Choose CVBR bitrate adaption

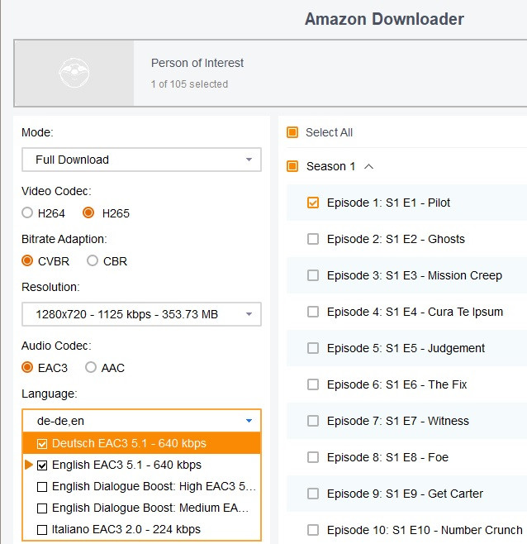click(27, 261)
